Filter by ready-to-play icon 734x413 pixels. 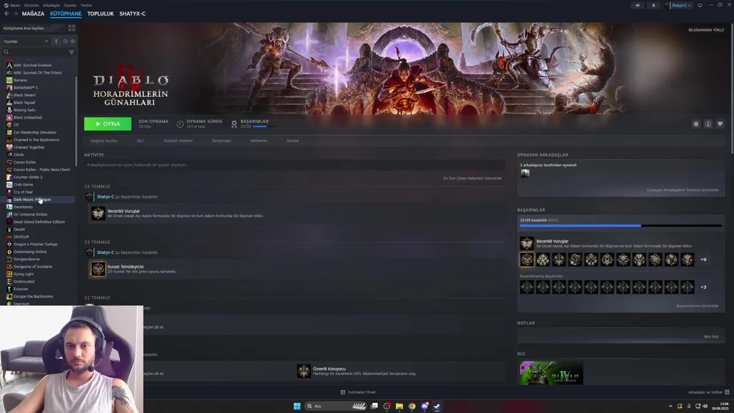pyautogui.click(x=72, y=41)
